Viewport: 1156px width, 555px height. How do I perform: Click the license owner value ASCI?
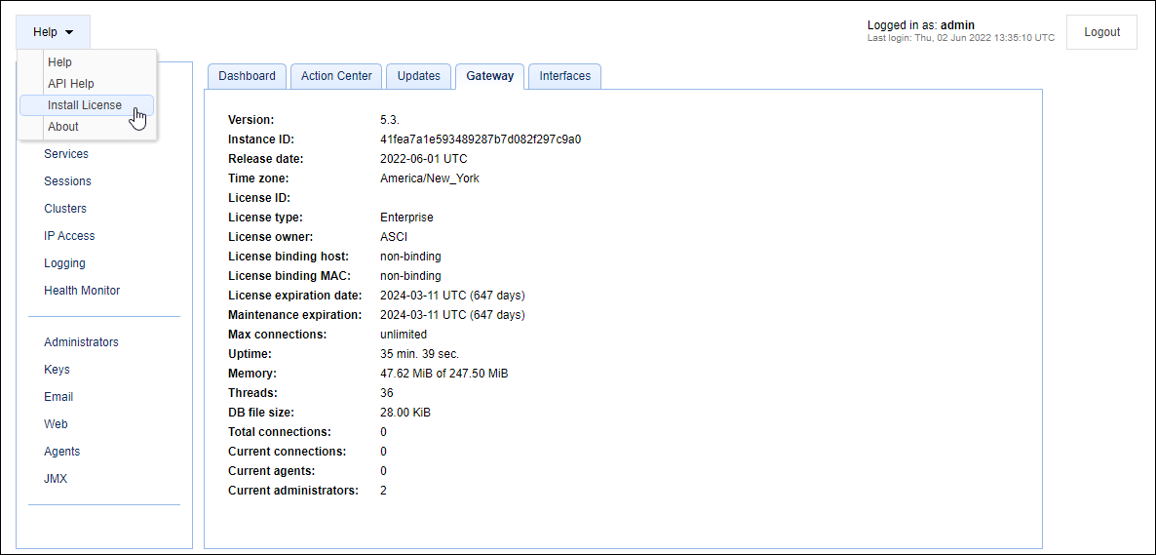pos(394,237)
